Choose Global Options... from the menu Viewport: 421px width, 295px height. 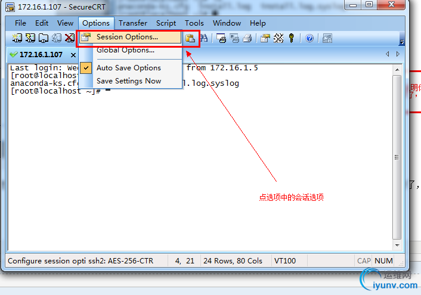131,50
